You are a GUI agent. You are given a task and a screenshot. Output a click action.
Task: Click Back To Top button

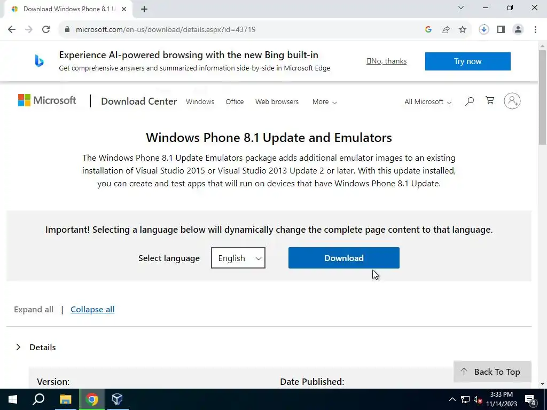492,372
